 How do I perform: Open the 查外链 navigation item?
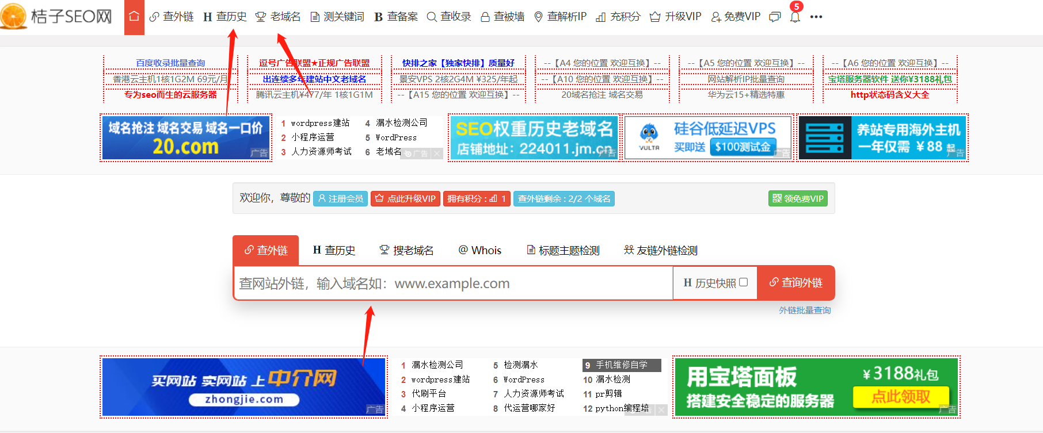tap(172, 17)
